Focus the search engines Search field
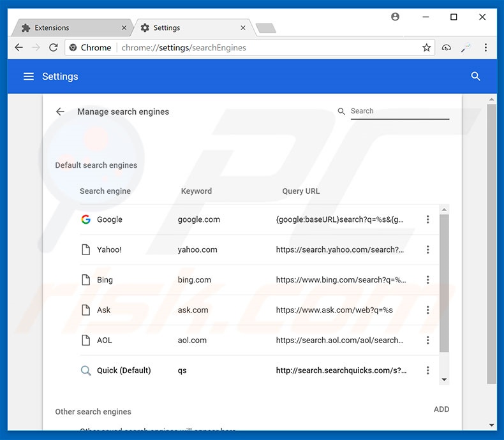504x440 pixels. (x=400, y=111)
